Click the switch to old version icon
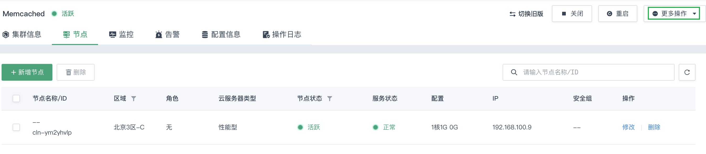This screenshot has width=706, height=154. click(512, 14)
